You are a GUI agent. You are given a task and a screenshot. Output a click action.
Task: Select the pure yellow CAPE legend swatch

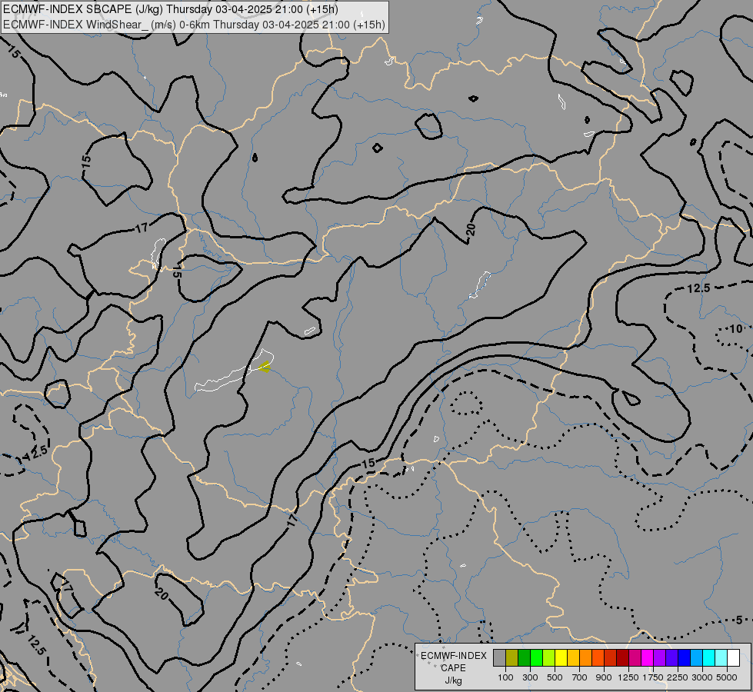click(x=561, y=657)
